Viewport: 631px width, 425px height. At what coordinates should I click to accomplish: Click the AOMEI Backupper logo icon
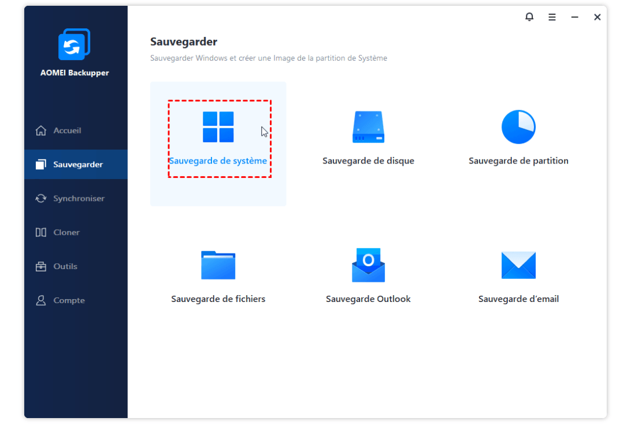pyautogui.click(x=74, y=44)
